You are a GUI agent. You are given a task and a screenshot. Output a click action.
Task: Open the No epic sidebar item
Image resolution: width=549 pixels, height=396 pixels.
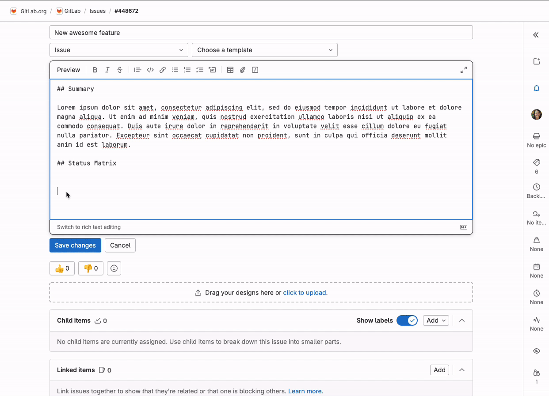(x=537, y=140)
